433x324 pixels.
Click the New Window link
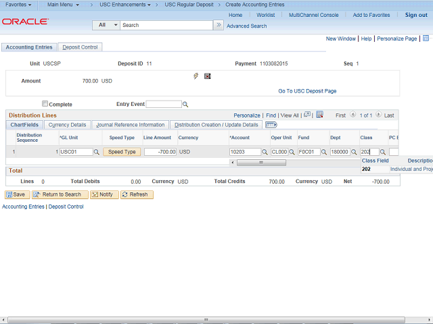[341, 38]
